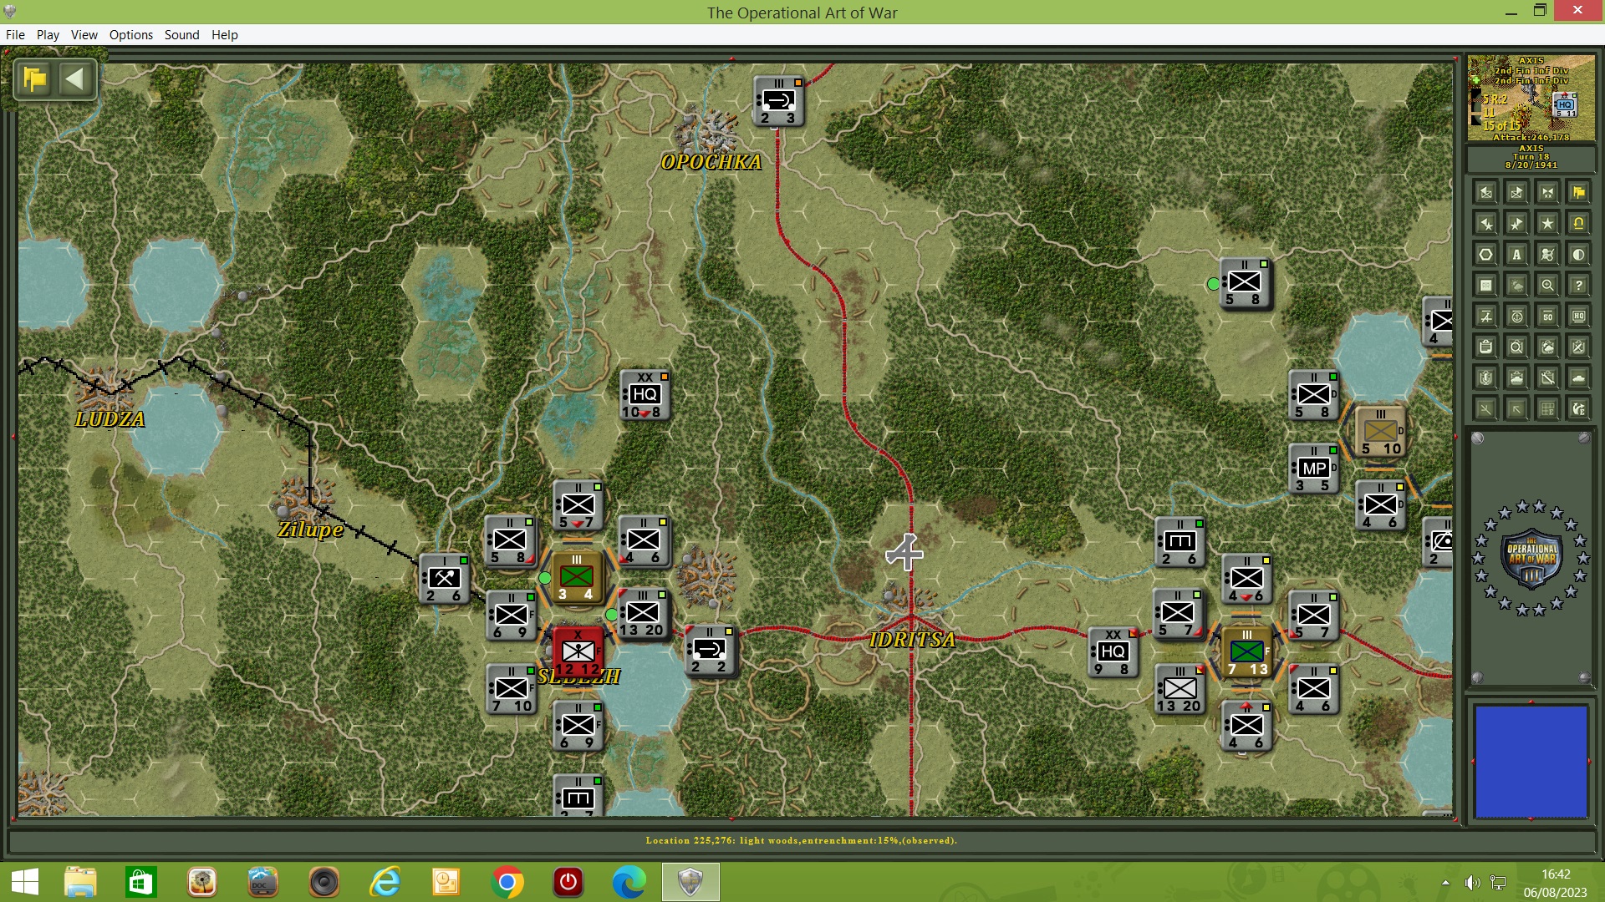Screen dimensions: 1605x902
Task: Click the airfield symbol north of Idritsa
Action: 904,553
